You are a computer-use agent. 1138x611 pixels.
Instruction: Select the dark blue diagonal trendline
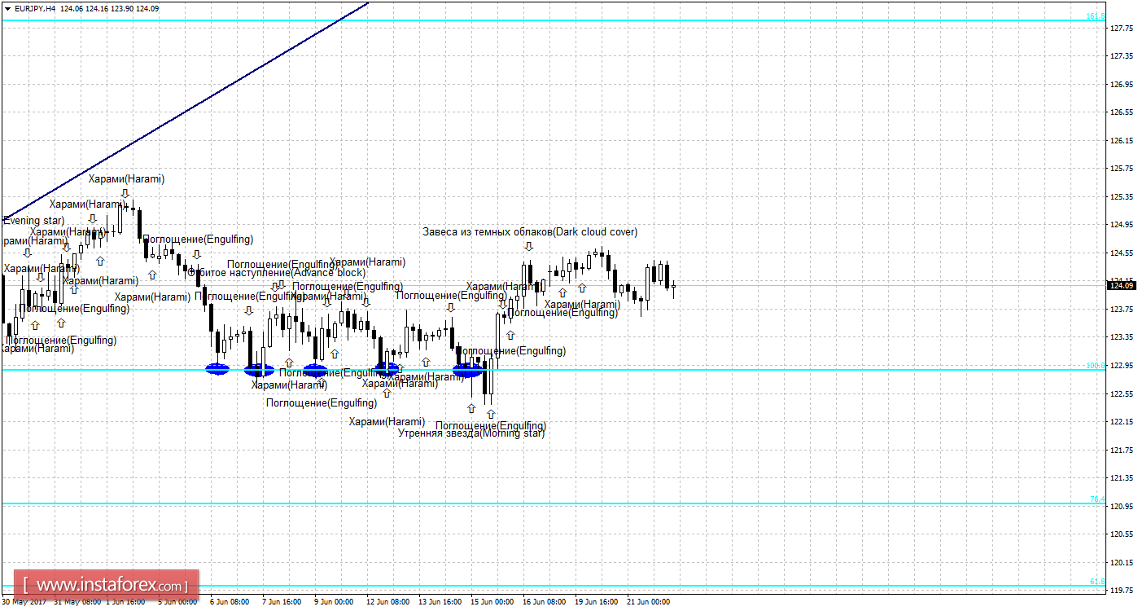coord(185,110)
